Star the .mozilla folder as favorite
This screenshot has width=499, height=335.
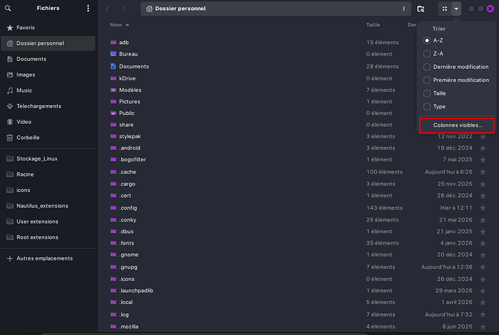pyautogui.click(x=483, y=326)
